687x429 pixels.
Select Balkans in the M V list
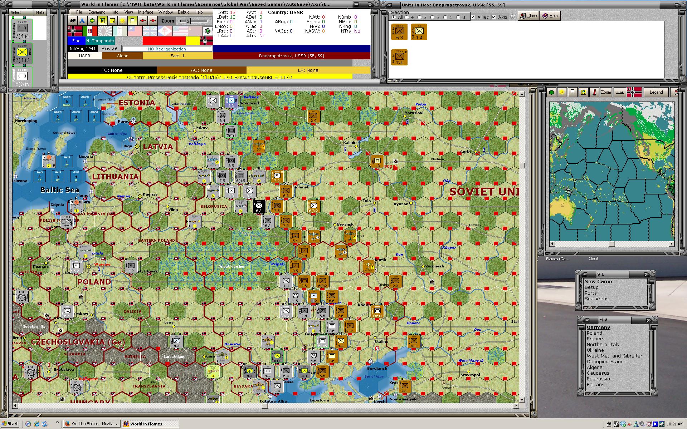[595, 385]
